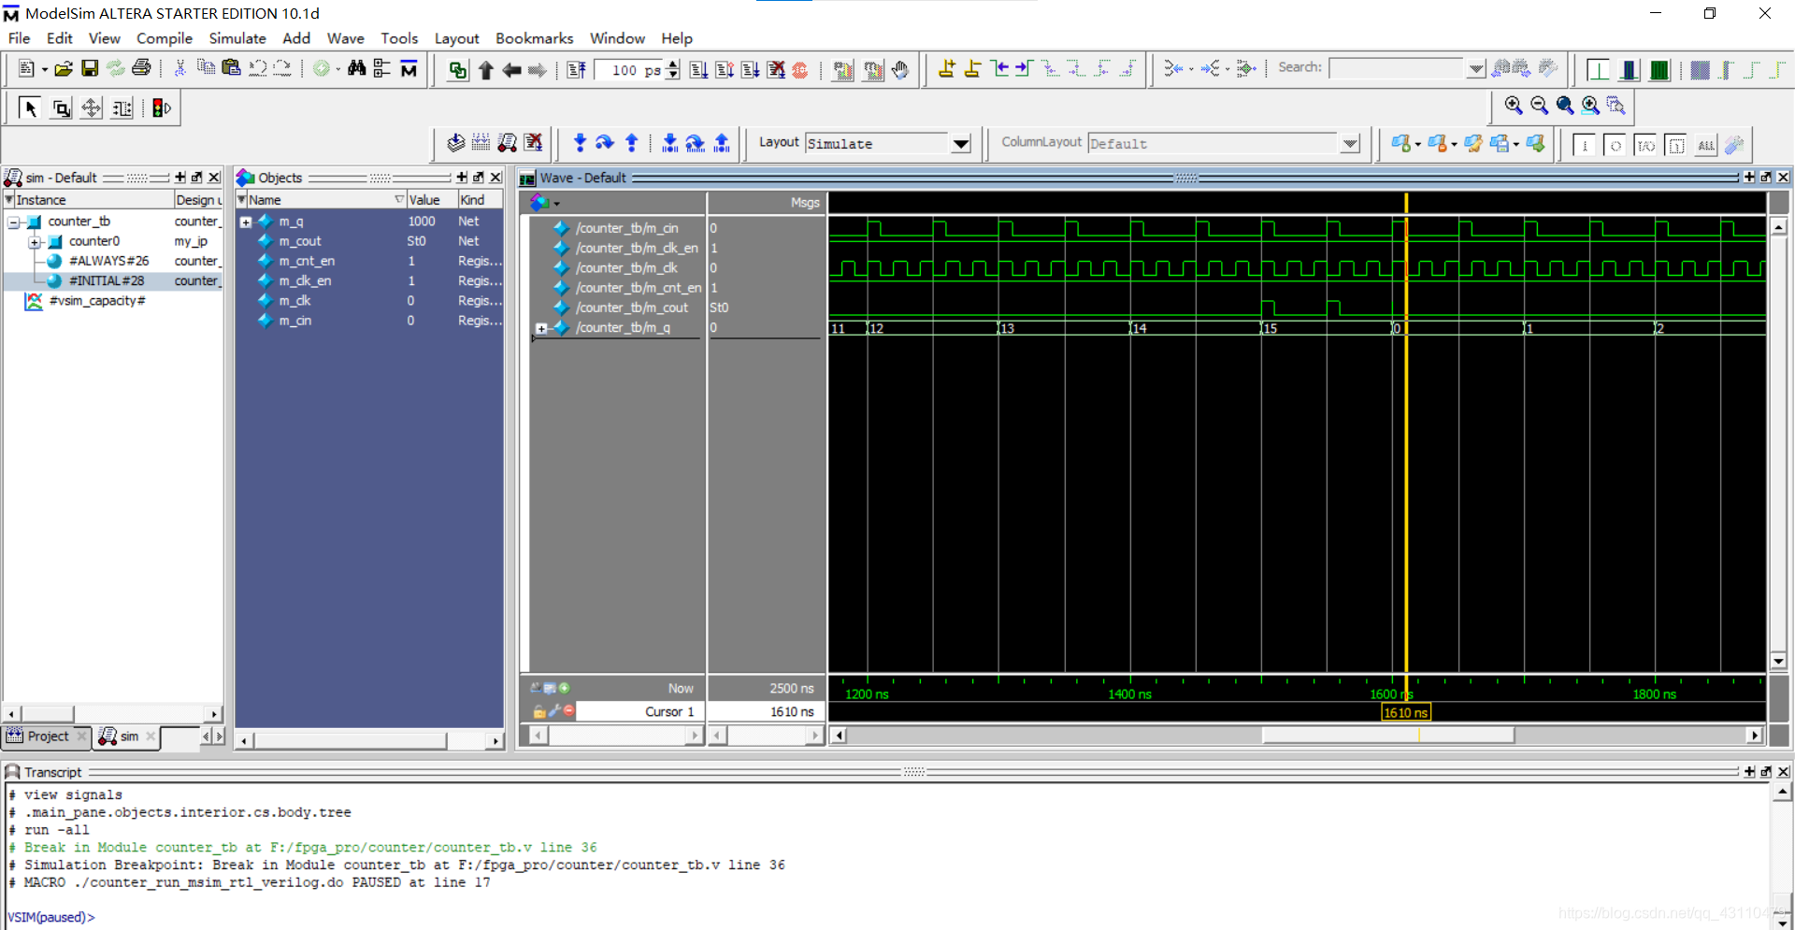Expand the counter0 instance node

point(35,241)
